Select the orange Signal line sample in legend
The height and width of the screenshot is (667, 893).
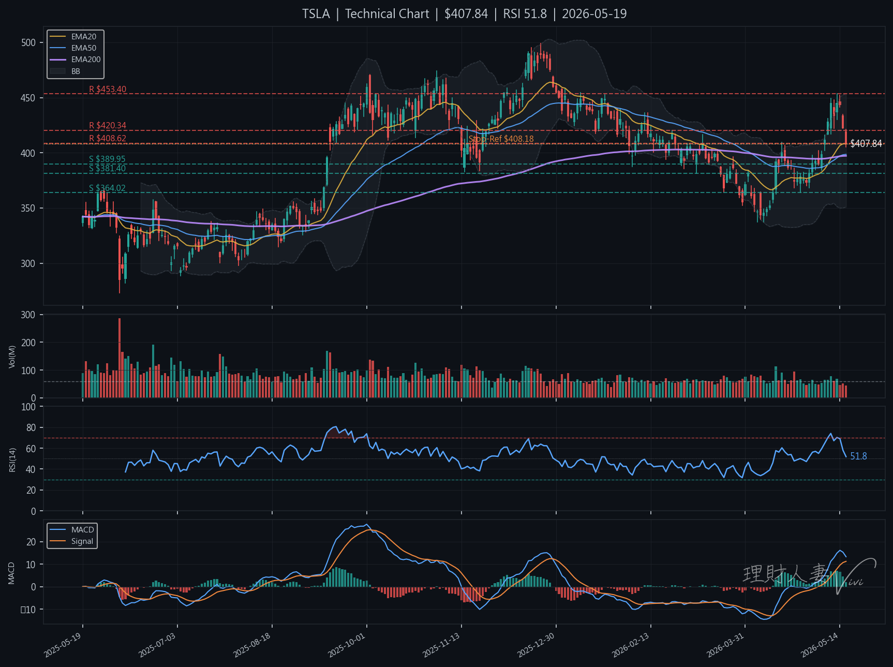(x=58, y=541)
